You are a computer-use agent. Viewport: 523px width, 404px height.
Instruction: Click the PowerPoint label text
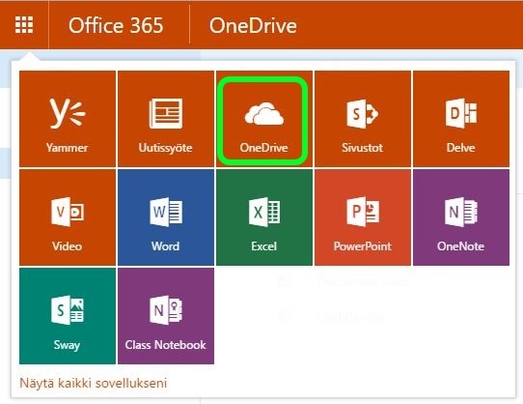pyautogui.click(x=362, y=245)
